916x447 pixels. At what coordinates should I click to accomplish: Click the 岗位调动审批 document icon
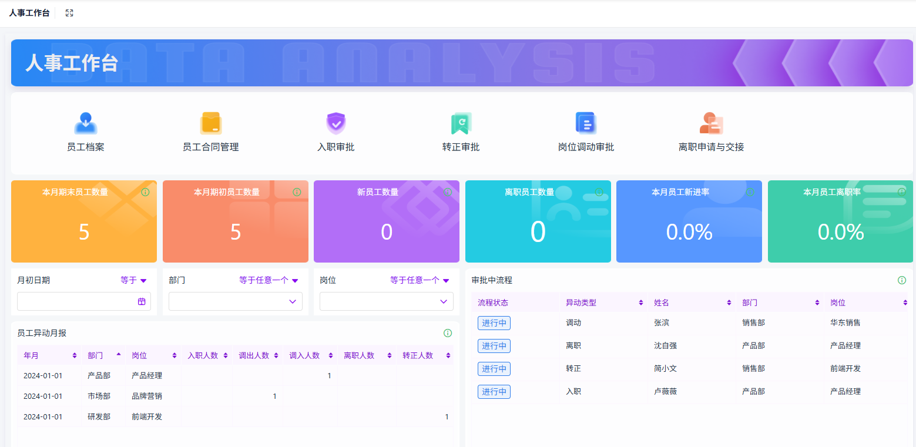[x=586, y=123]
